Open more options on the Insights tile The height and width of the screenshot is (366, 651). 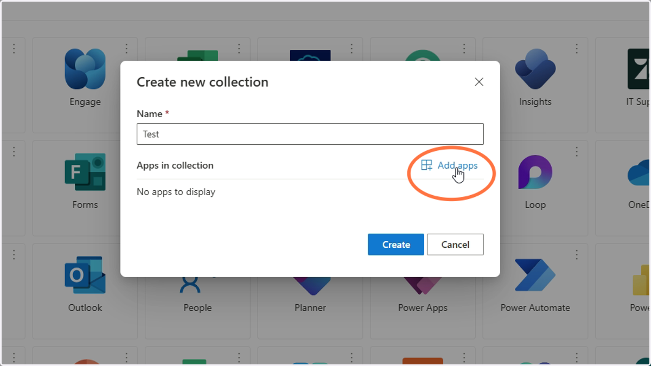[x=577, y=49]
